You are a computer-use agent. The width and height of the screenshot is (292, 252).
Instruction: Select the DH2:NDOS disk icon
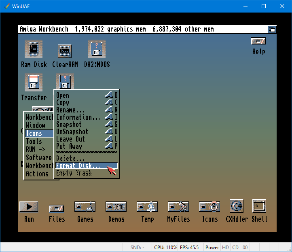point(97,49)
